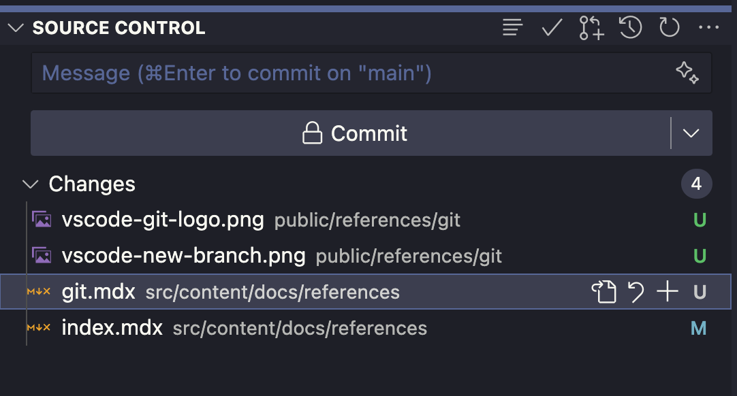Click the Refresh icon in Source Control
Image resolution: width=737 pixels, height=396 pixels.
click(x=669, y=27)
